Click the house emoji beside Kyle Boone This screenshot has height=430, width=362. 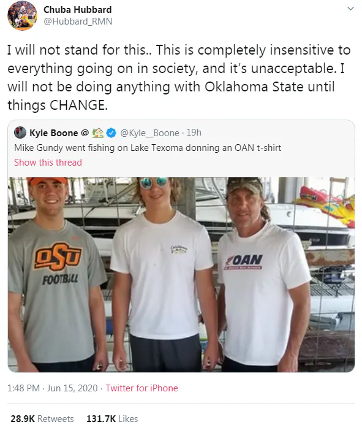click(98, 132)
